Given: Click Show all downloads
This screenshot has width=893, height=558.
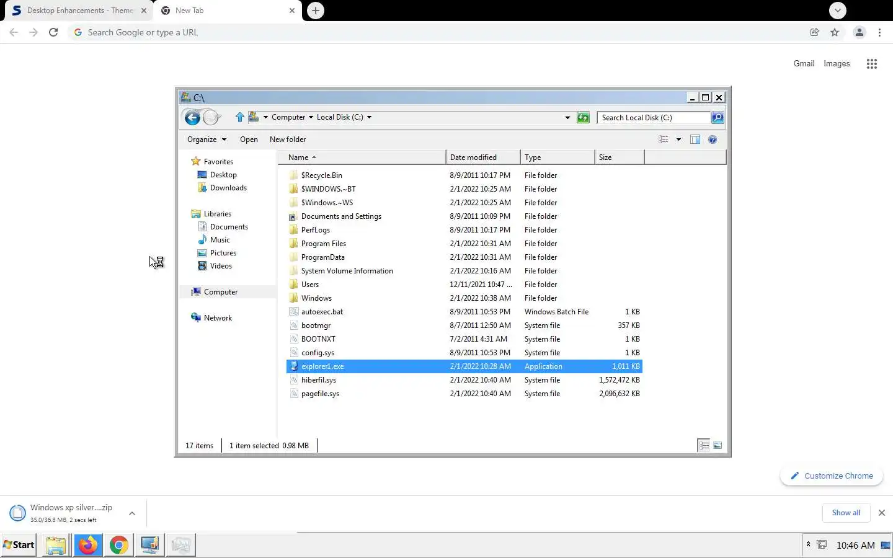Looking at the screenshot, I should pyautogui.click(x=846, y=513).
